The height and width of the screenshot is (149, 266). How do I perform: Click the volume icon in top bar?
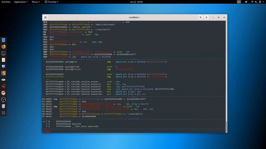tap(256, 2)
